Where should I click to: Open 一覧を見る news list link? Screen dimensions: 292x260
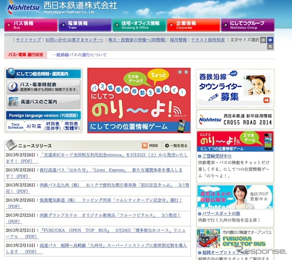(178, 146)
